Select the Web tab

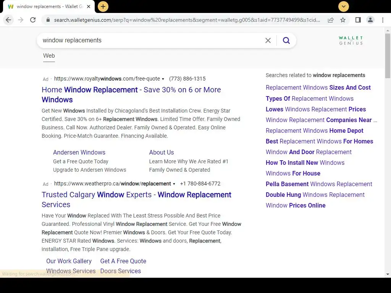[x=49, y=56]
